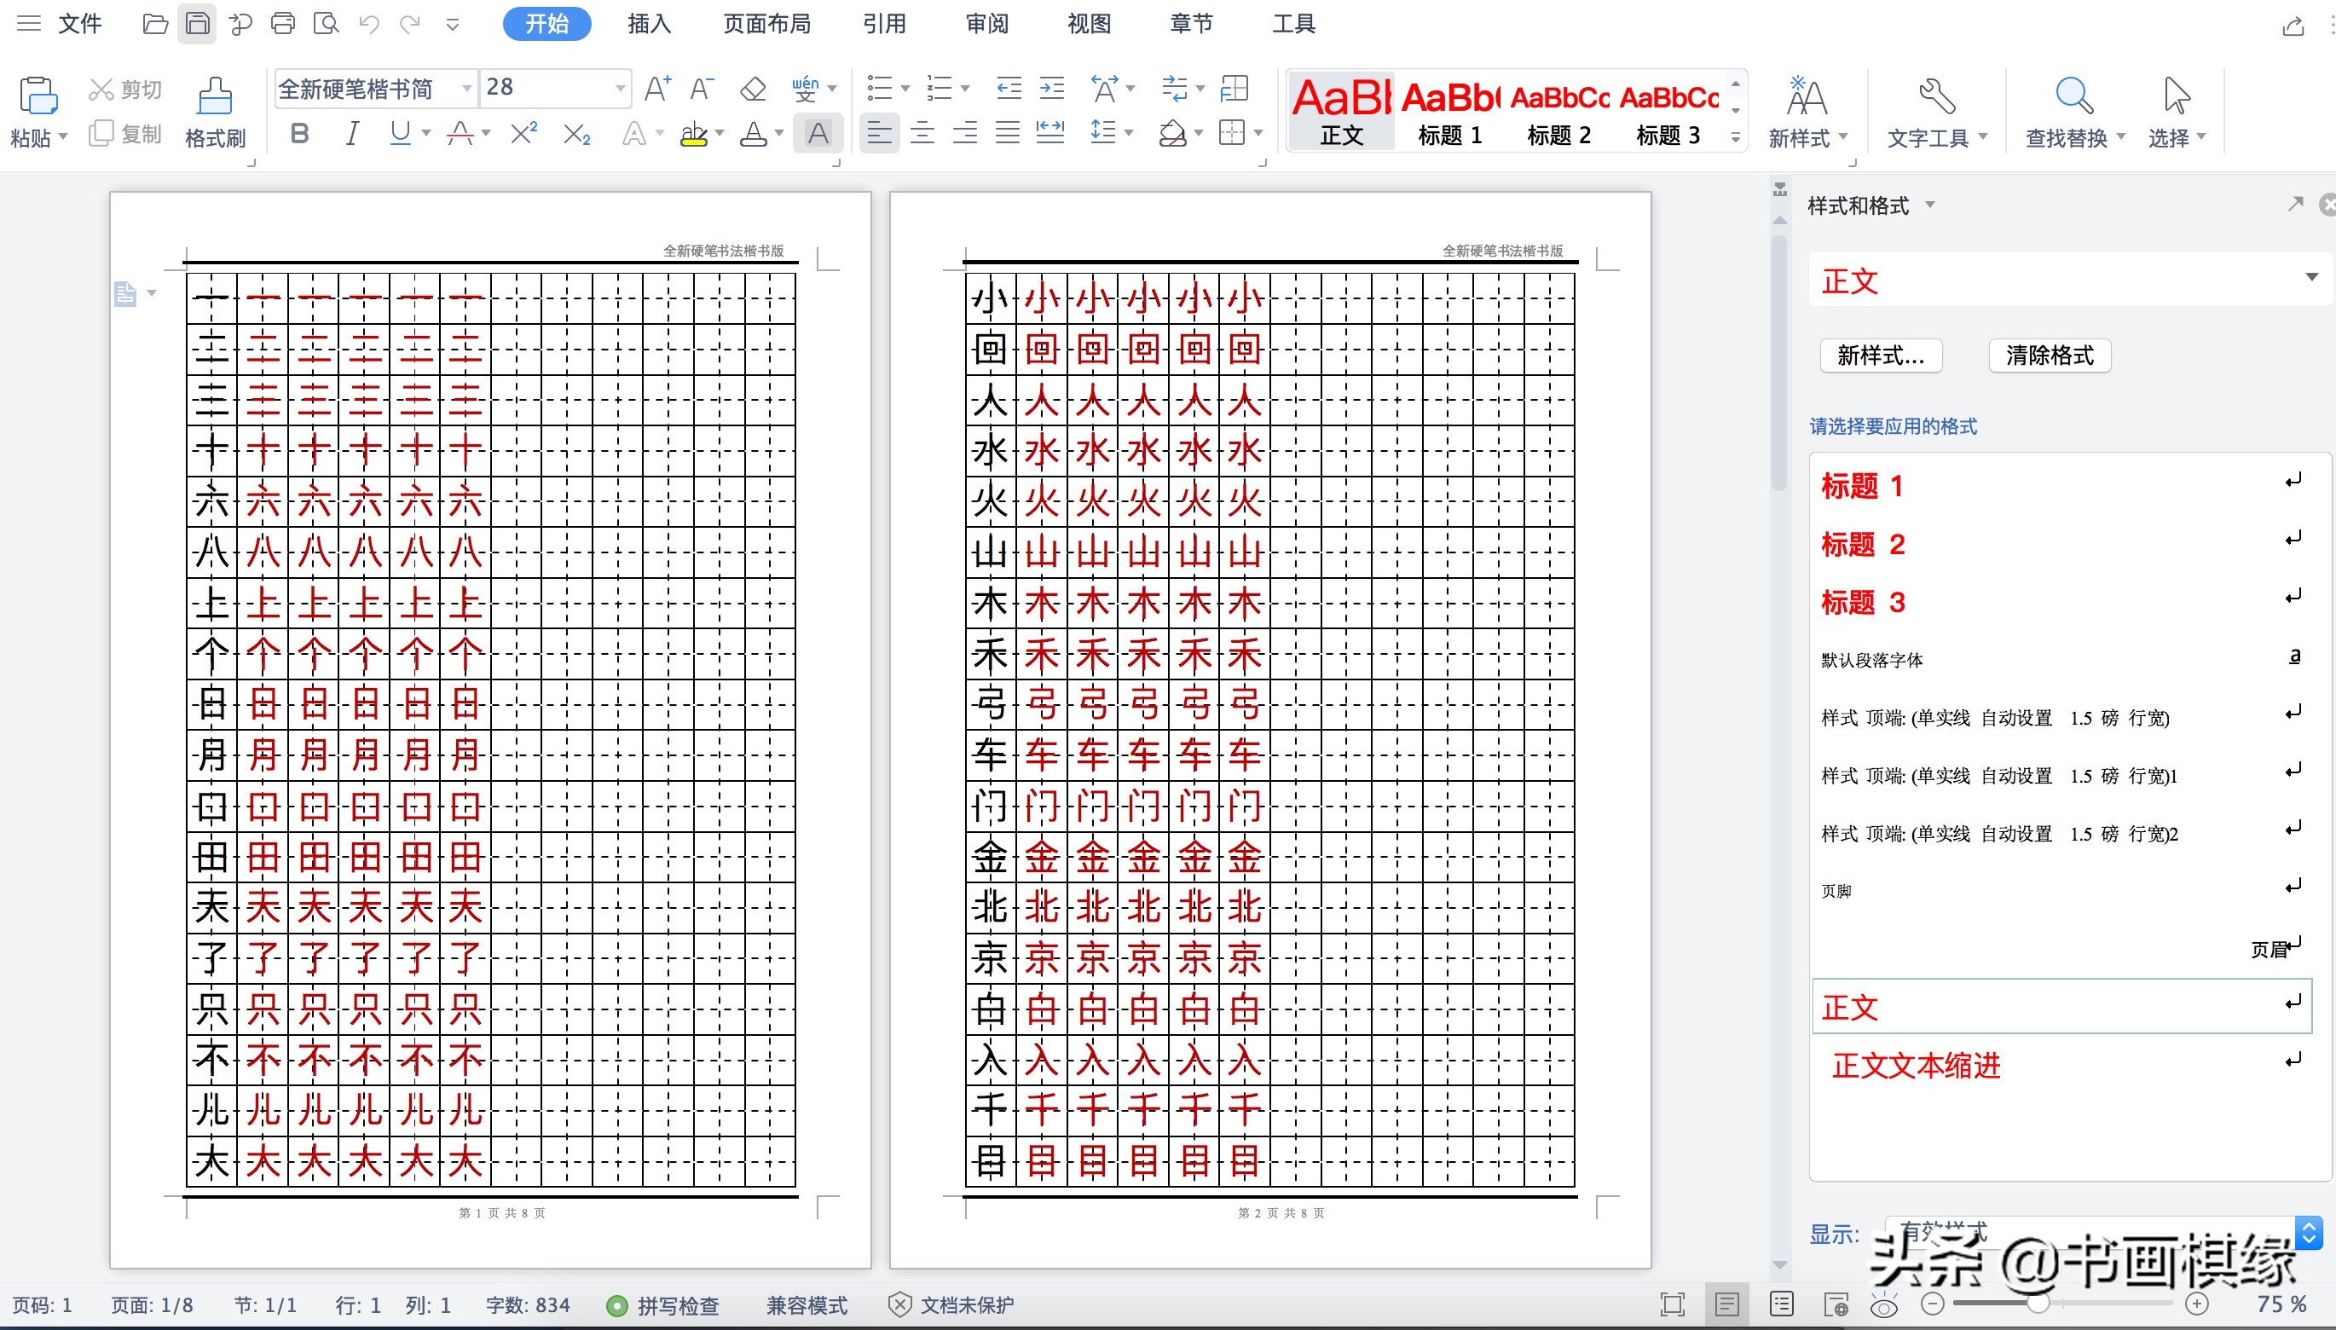This screenshot has height=1330, width=2336.
Task: Expand numbered list options arrow
Action: coord(965,89)
